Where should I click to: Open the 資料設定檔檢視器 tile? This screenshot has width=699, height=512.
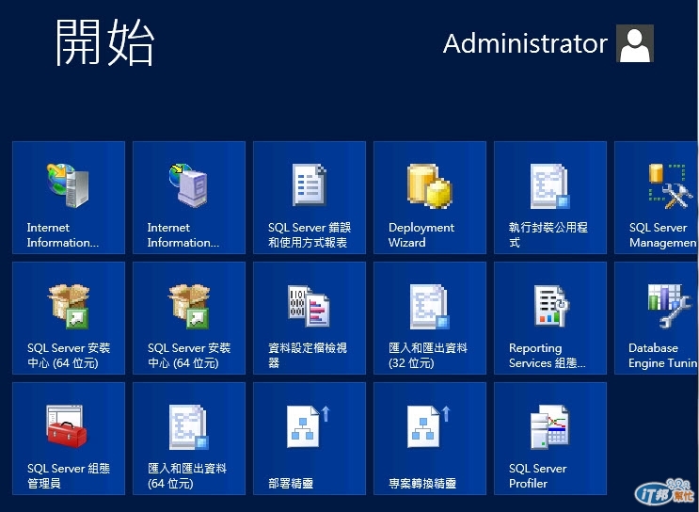[x=310, y=318]
